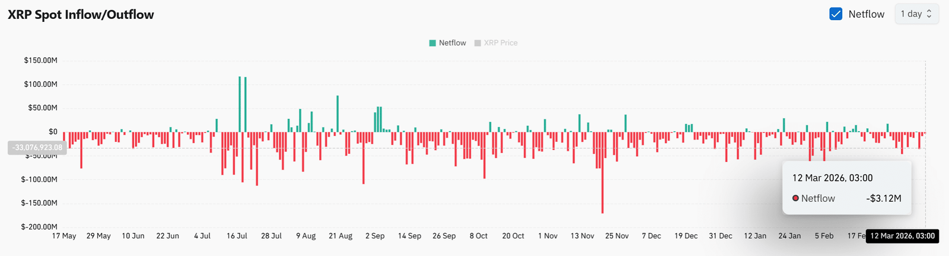Click the red Netflow dot in tooltip
This screenshot has width=949, height=256.
click(795, 198)
